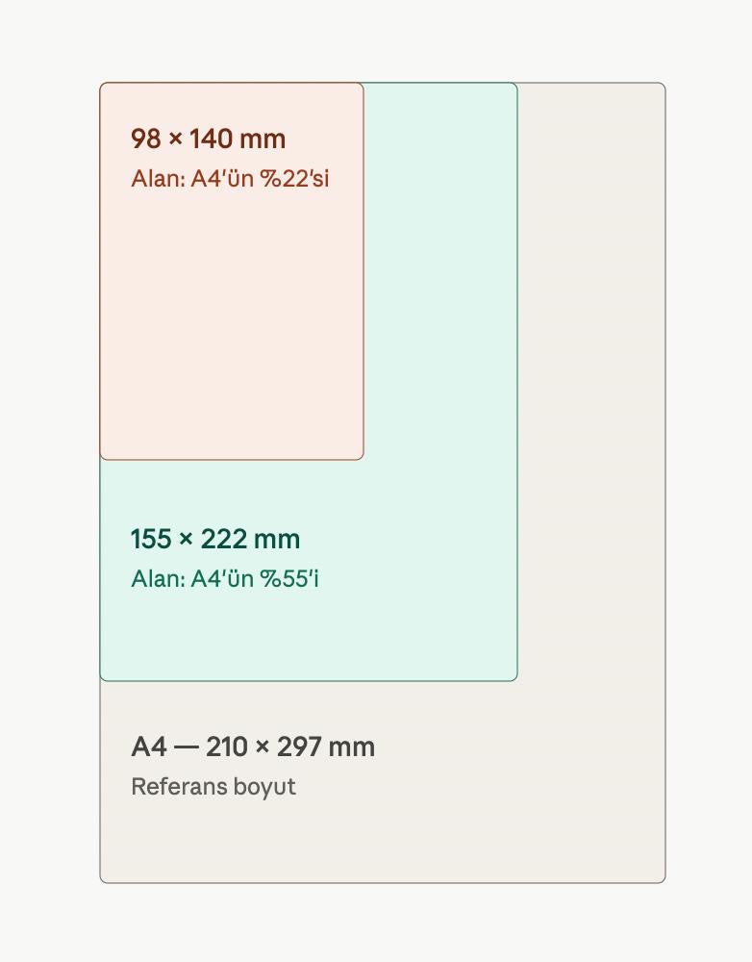Click the number "297" in the A4 heading
Screen dimensions: 752x962
pyautogui.click(x=299, y=747)
